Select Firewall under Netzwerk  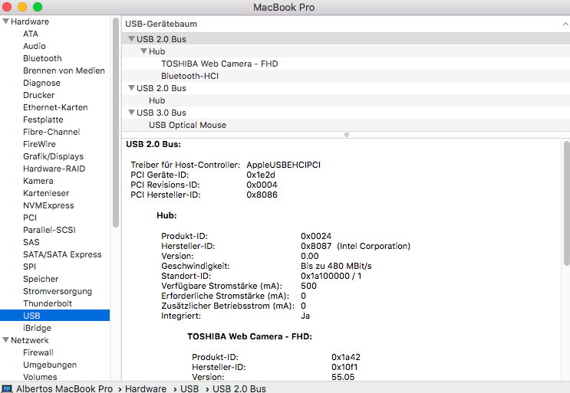pos(38,352)
